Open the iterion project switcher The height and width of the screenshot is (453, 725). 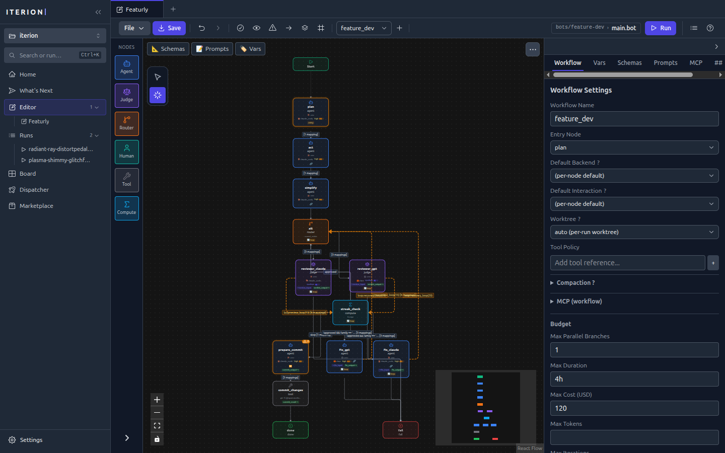(x=55, y=36)
